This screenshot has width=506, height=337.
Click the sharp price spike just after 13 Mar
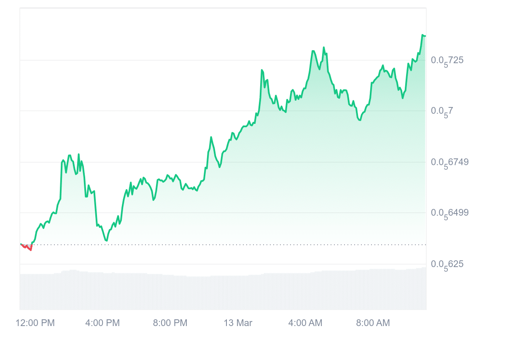coord(262,70)
